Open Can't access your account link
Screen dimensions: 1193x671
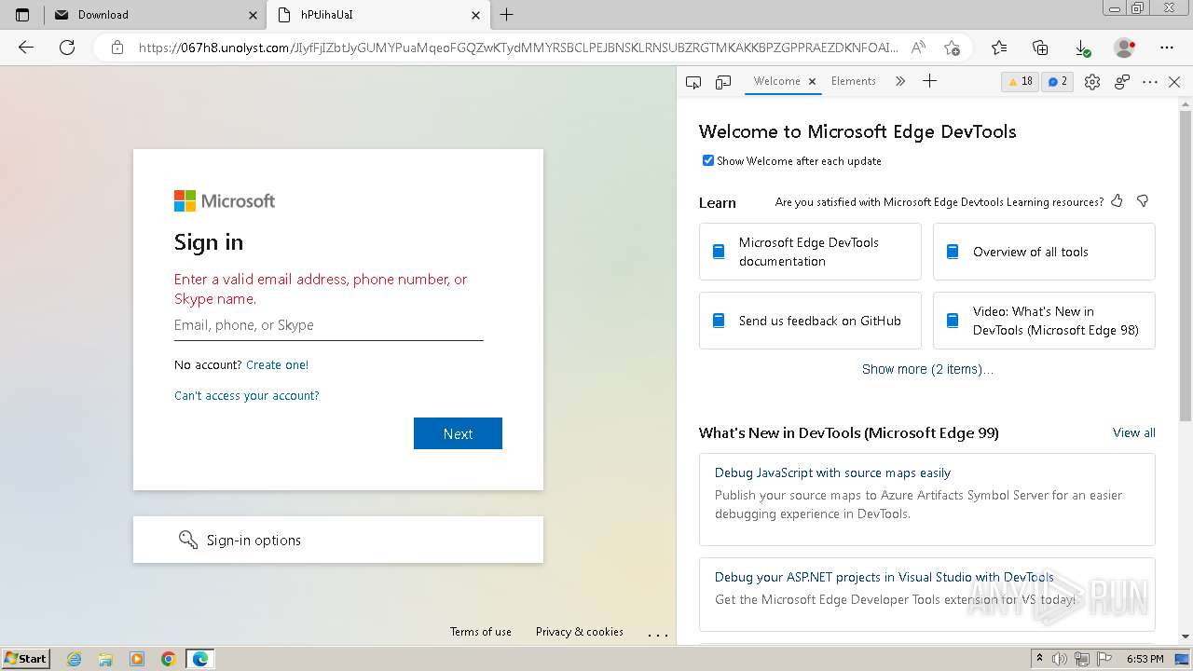(247, 395)
